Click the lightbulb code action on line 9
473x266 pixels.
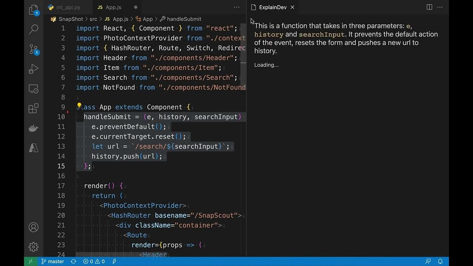(x=79, y=106)
